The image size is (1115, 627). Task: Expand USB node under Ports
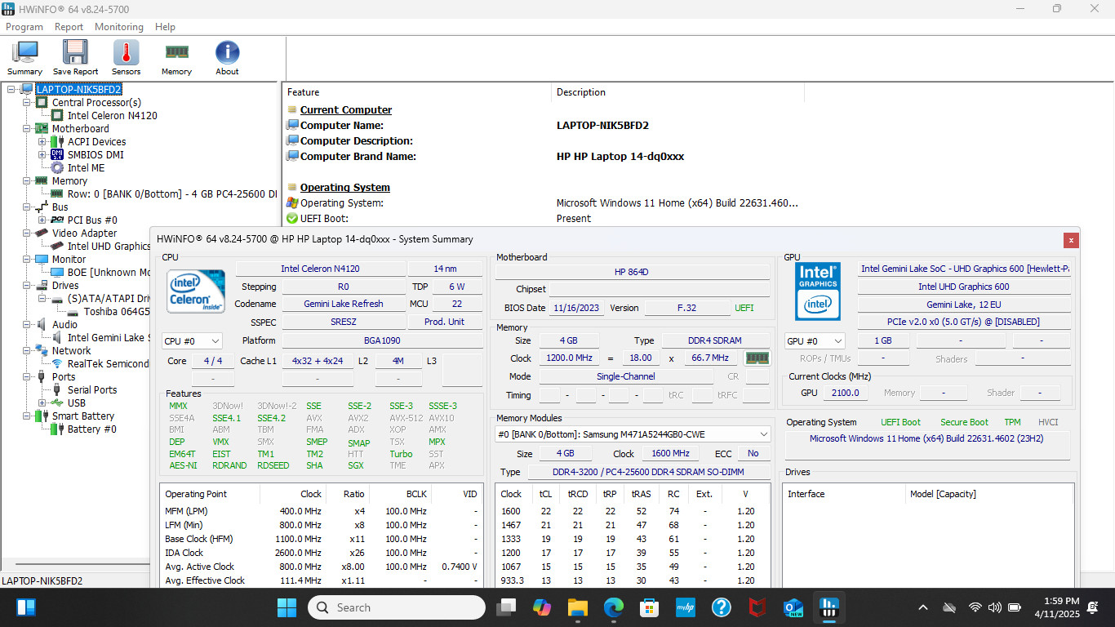(x=42, y=403)
